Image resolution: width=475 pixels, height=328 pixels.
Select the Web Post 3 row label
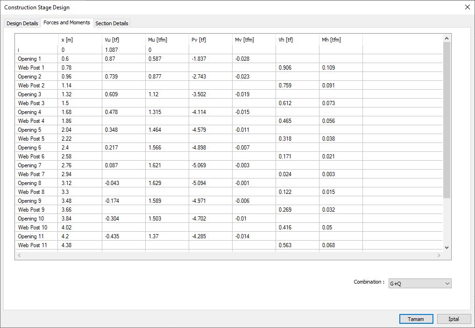[x=31, y=103]
